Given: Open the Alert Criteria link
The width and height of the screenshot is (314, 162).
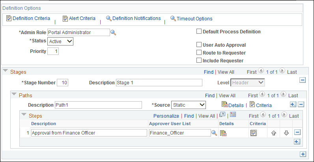Looking at the screenshot, I should point(82,18).
